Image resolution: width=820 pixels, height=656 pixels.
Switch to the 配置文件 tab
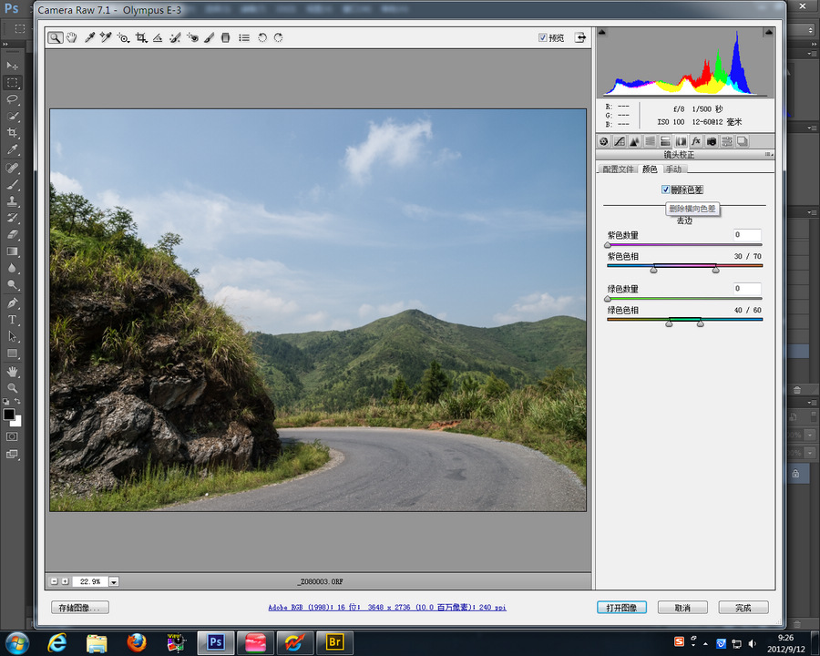tap(618, 169)
